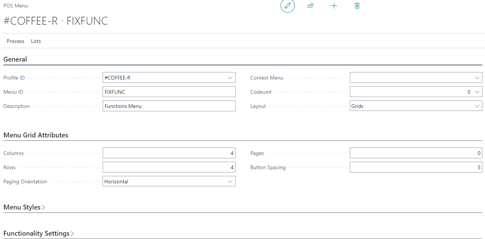This screenshot has height=239, width=485.
Task: Open the Context Menu dropdown
Action: point(477,78)
